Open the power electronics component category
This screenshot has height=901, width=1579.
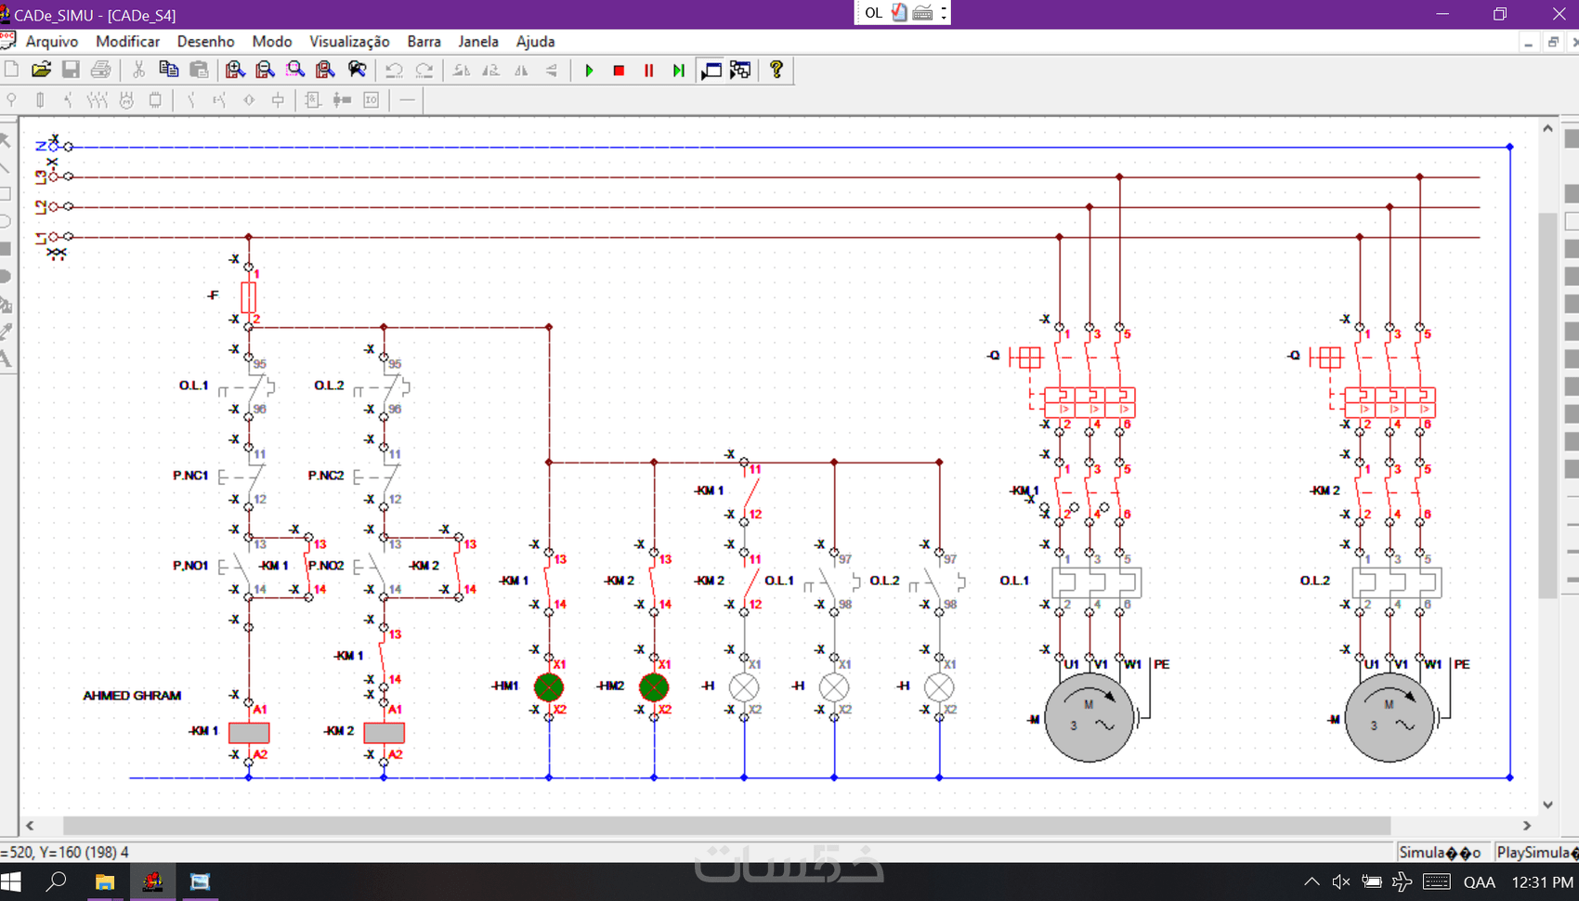(155, 99)
